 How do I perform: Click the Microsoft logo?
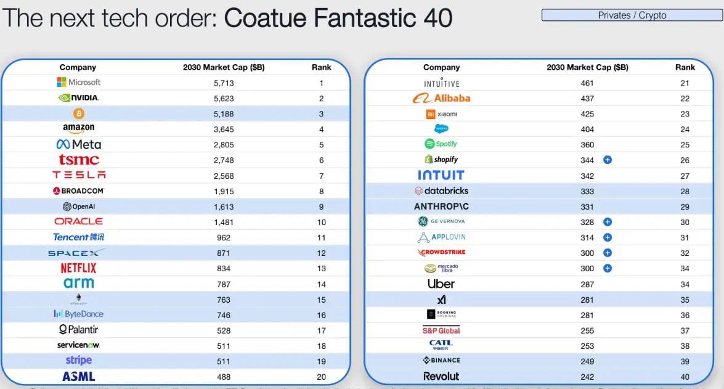(78, 82)
